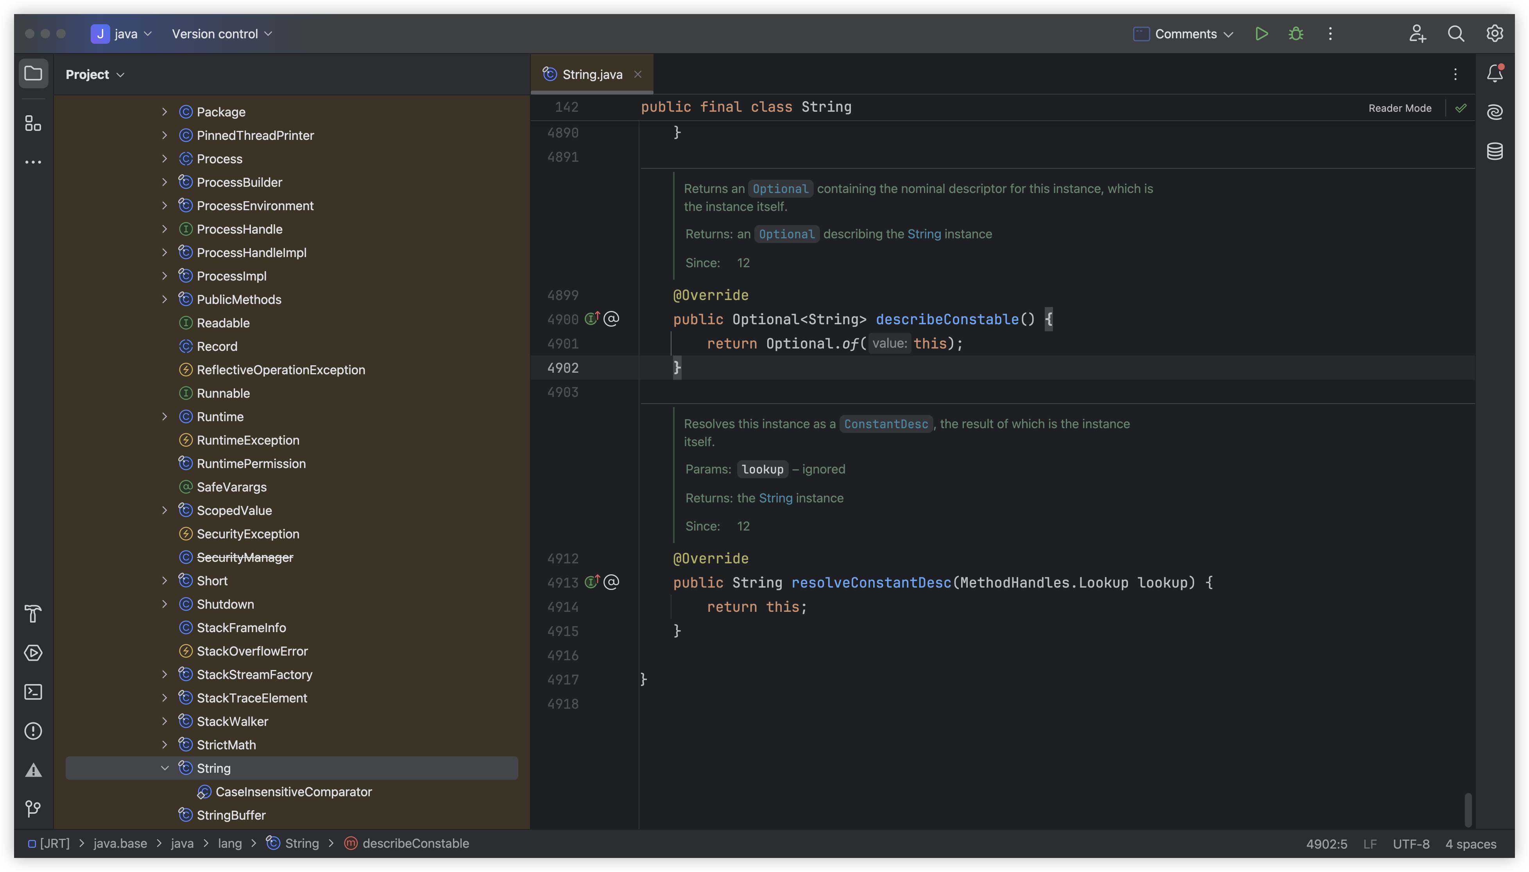
Task: Click the green inspections checkmark widget
Action: (1461, 108)
